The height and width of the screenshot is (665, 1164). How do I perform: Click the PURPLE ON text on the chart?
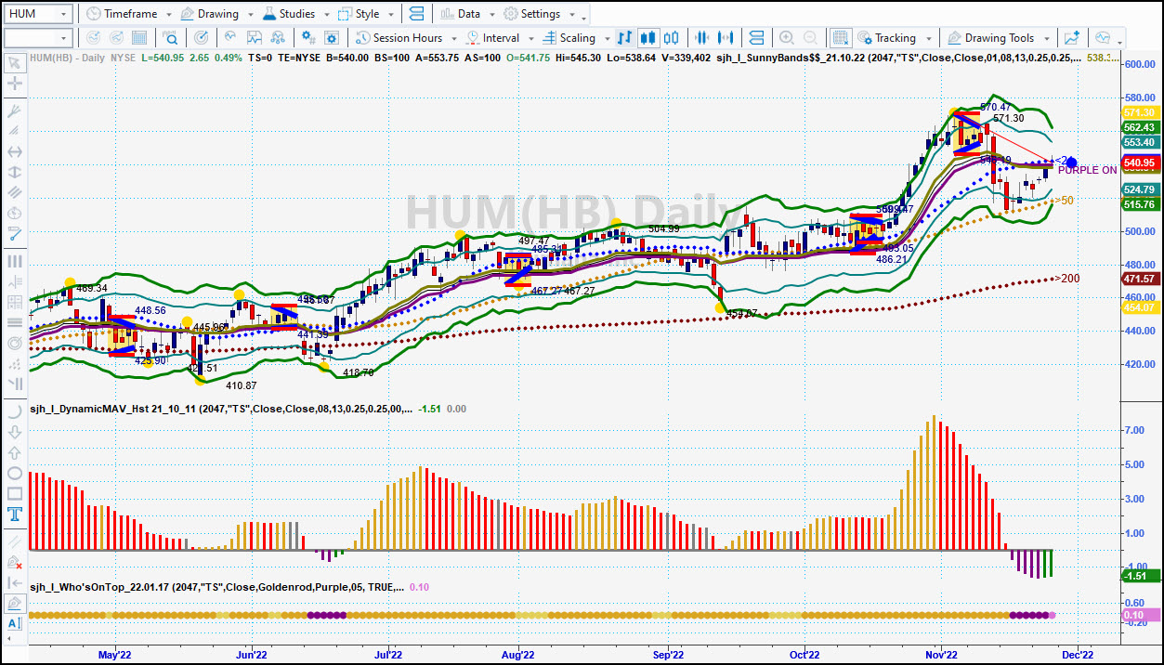[1088, 170]
